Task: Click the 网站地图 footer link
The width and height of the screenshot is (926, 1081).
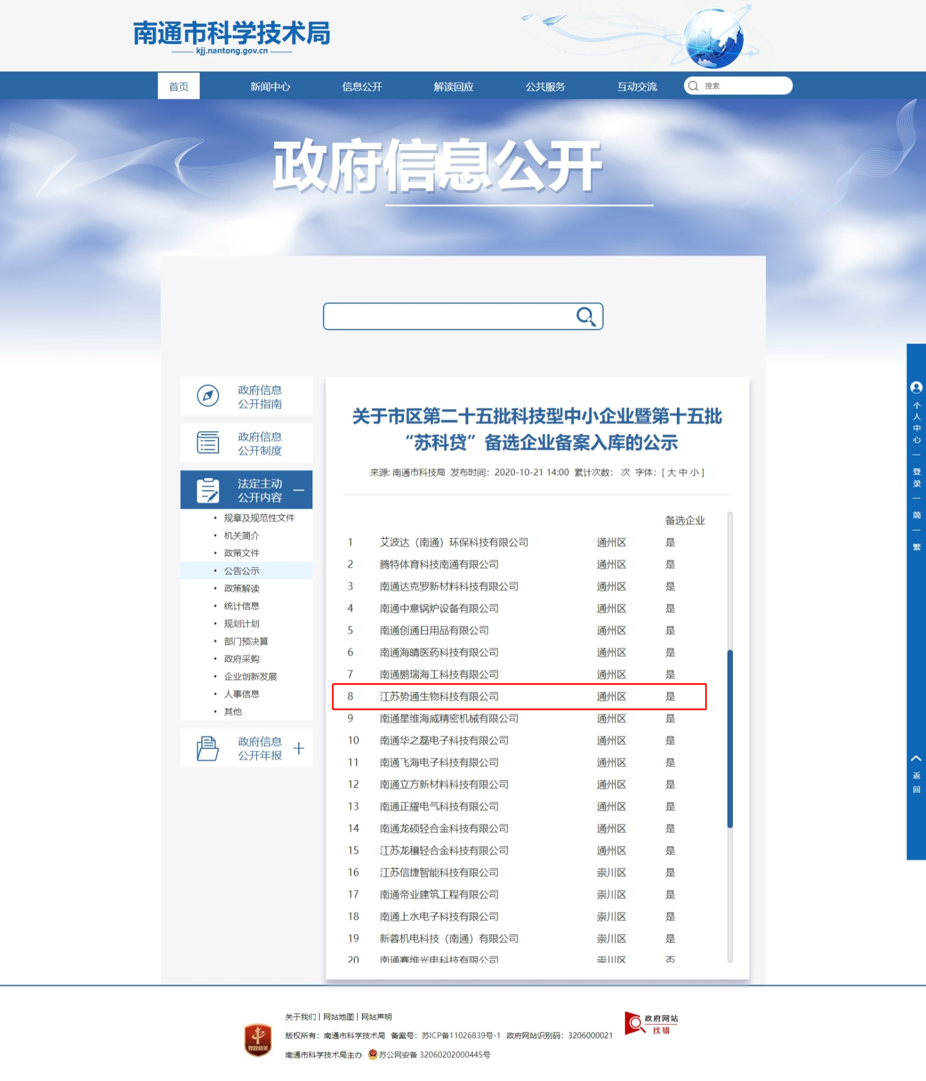Action: pos(338,1017)
